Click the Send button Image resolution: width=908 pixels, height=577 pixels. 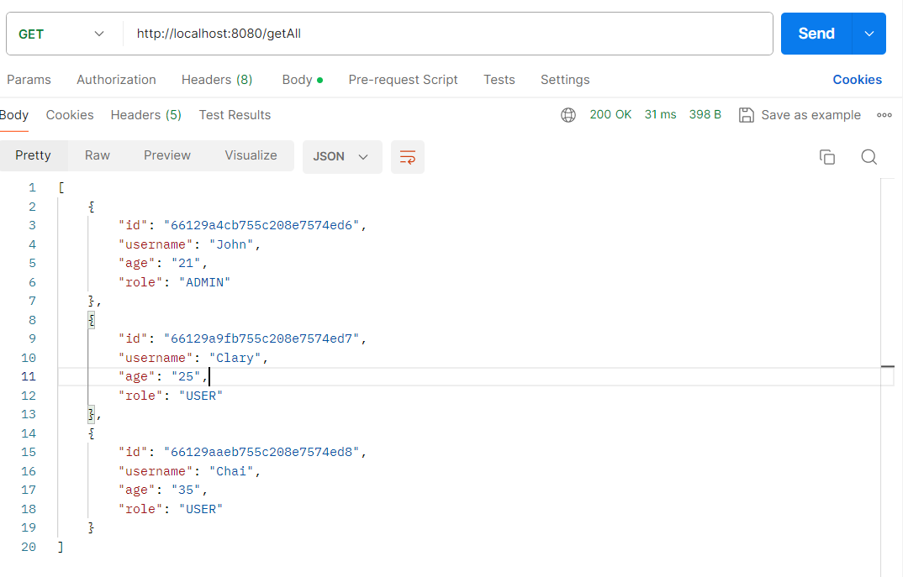816,34
